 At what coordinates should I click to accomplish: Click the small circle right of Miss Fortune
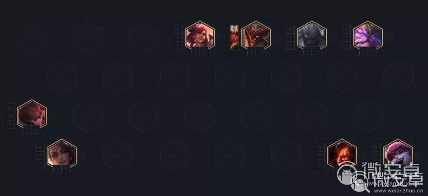221,37
